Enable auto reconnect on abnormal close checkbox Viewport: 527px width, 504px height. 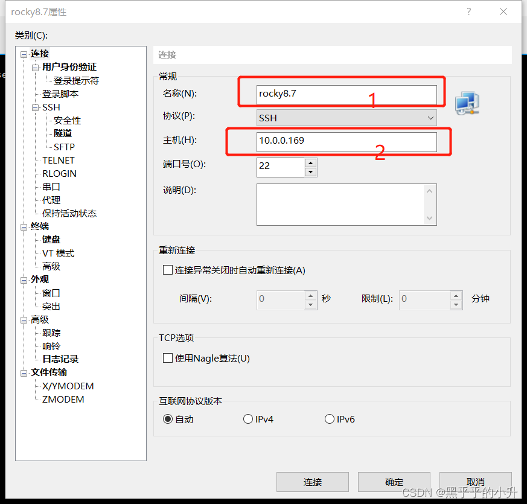(x=168, y=270)
